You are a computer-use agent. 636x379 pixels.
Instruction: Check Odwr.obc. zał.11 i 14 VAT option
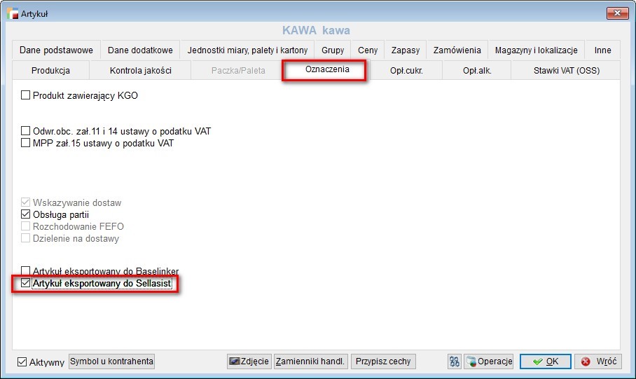(x=25, y=131)
